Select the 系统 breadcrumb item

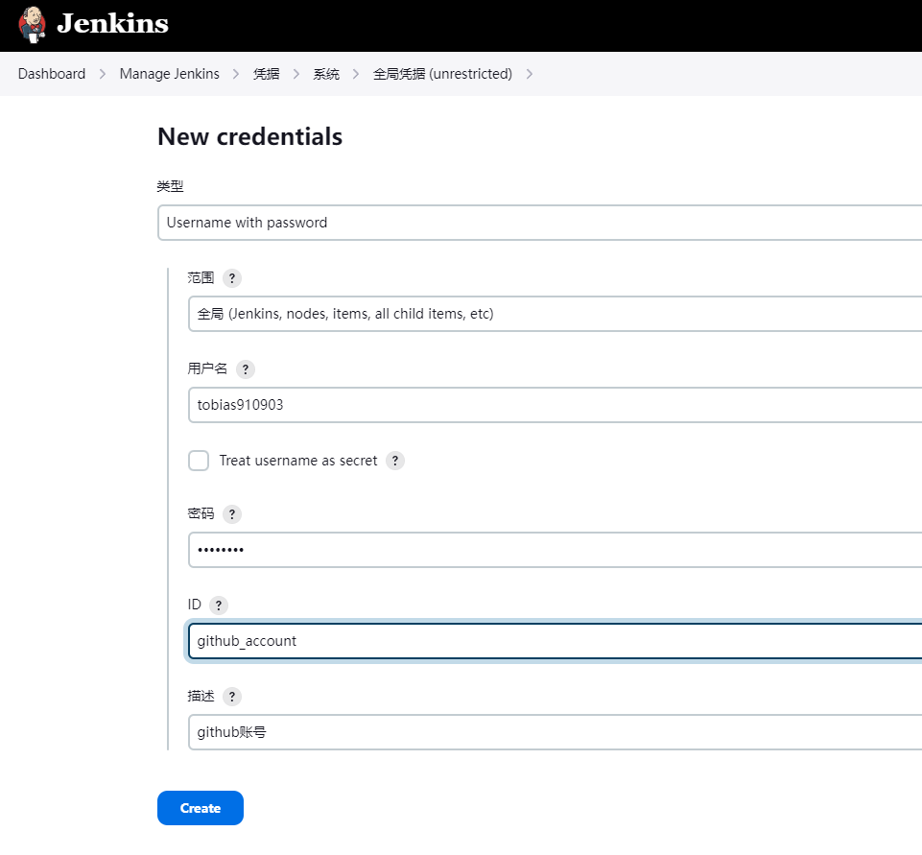tap(326, 74)
